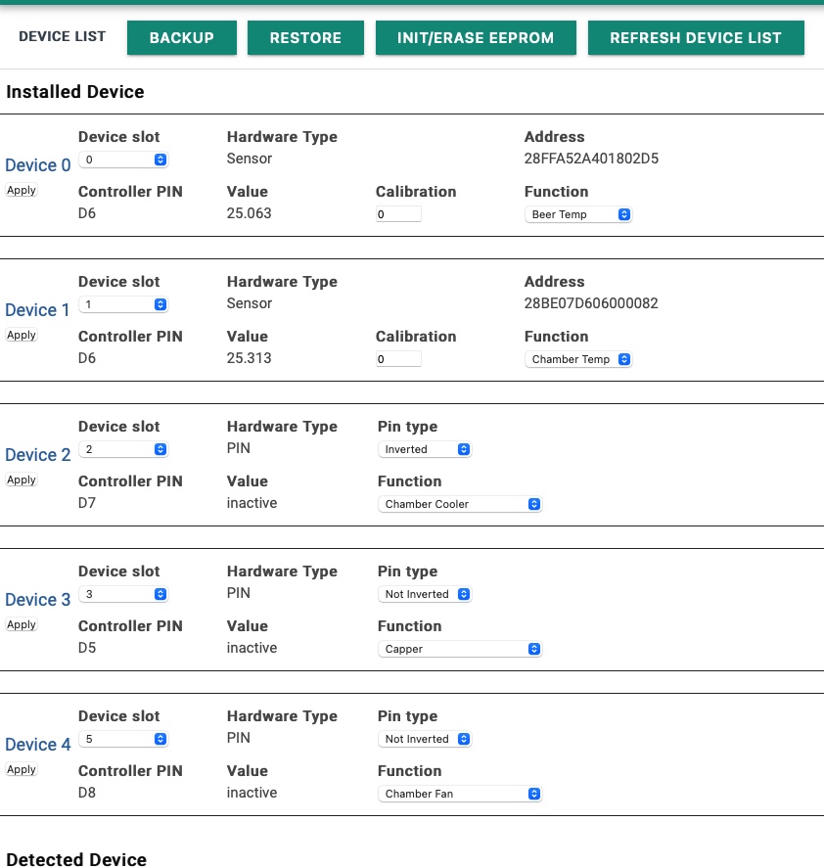Apply changes for Device 2

point(22,480)
